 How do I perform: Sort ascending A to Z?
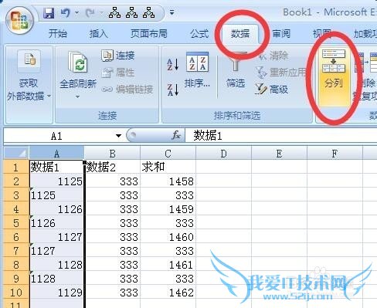[173, 64]
